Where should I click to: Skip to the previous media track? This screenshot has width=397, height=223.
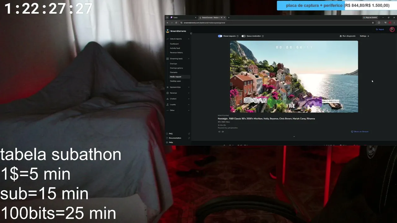coord(219,132)
